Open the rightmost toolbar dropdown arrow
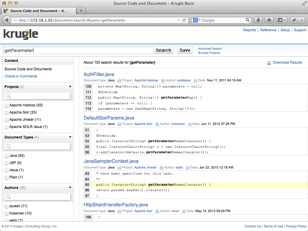 click(302, 20)
